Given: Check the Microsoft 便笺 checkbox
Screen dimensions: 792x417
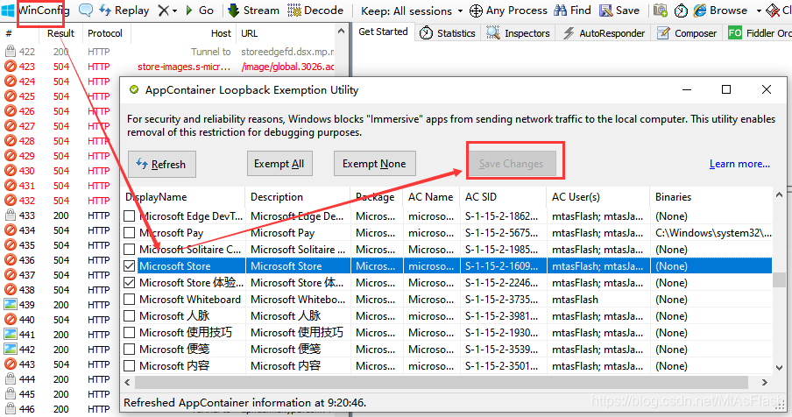Looking at the screenshot, I should (130, 350).
